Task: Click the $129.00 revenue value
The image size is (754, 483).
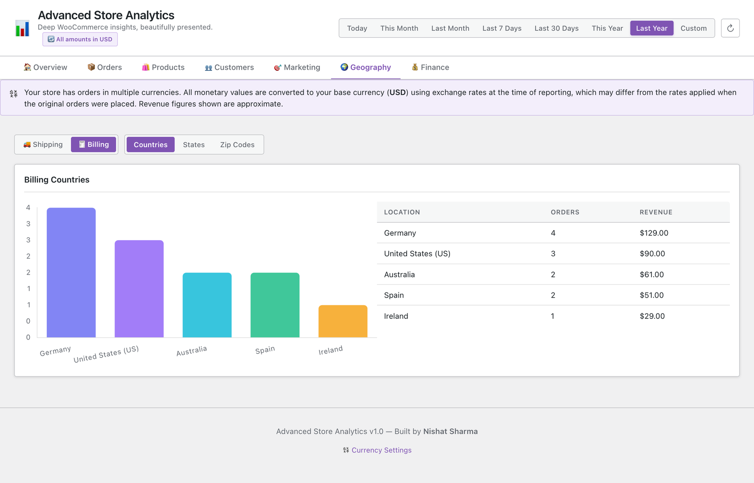Action: 654,233
